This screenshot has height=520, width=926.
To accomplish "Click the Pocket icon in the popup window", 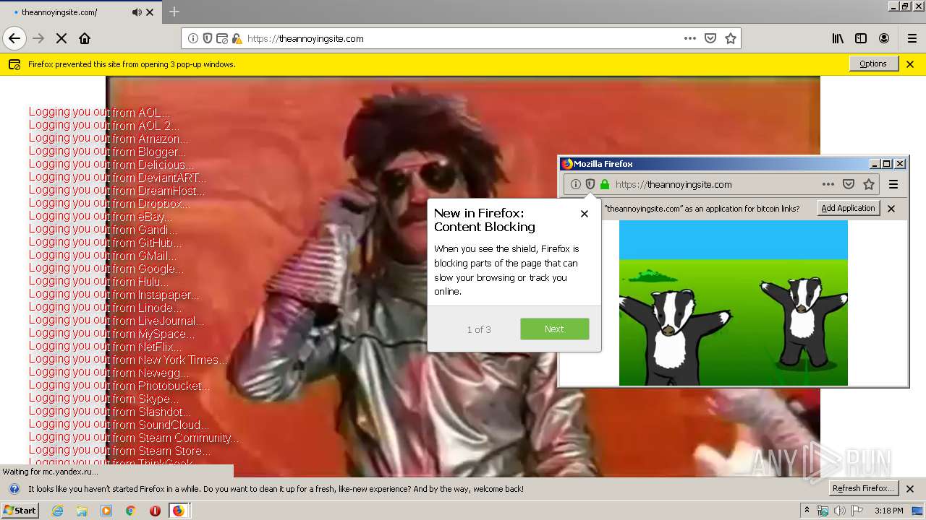I will [x=849, y=184].
